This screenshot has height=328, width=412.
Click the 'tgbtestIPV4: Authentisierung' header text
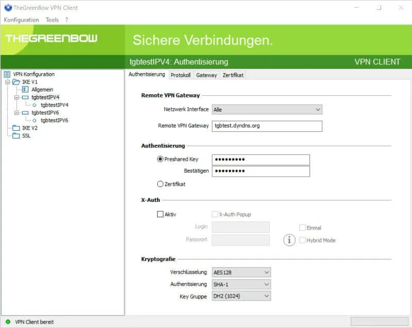(179, 62)
